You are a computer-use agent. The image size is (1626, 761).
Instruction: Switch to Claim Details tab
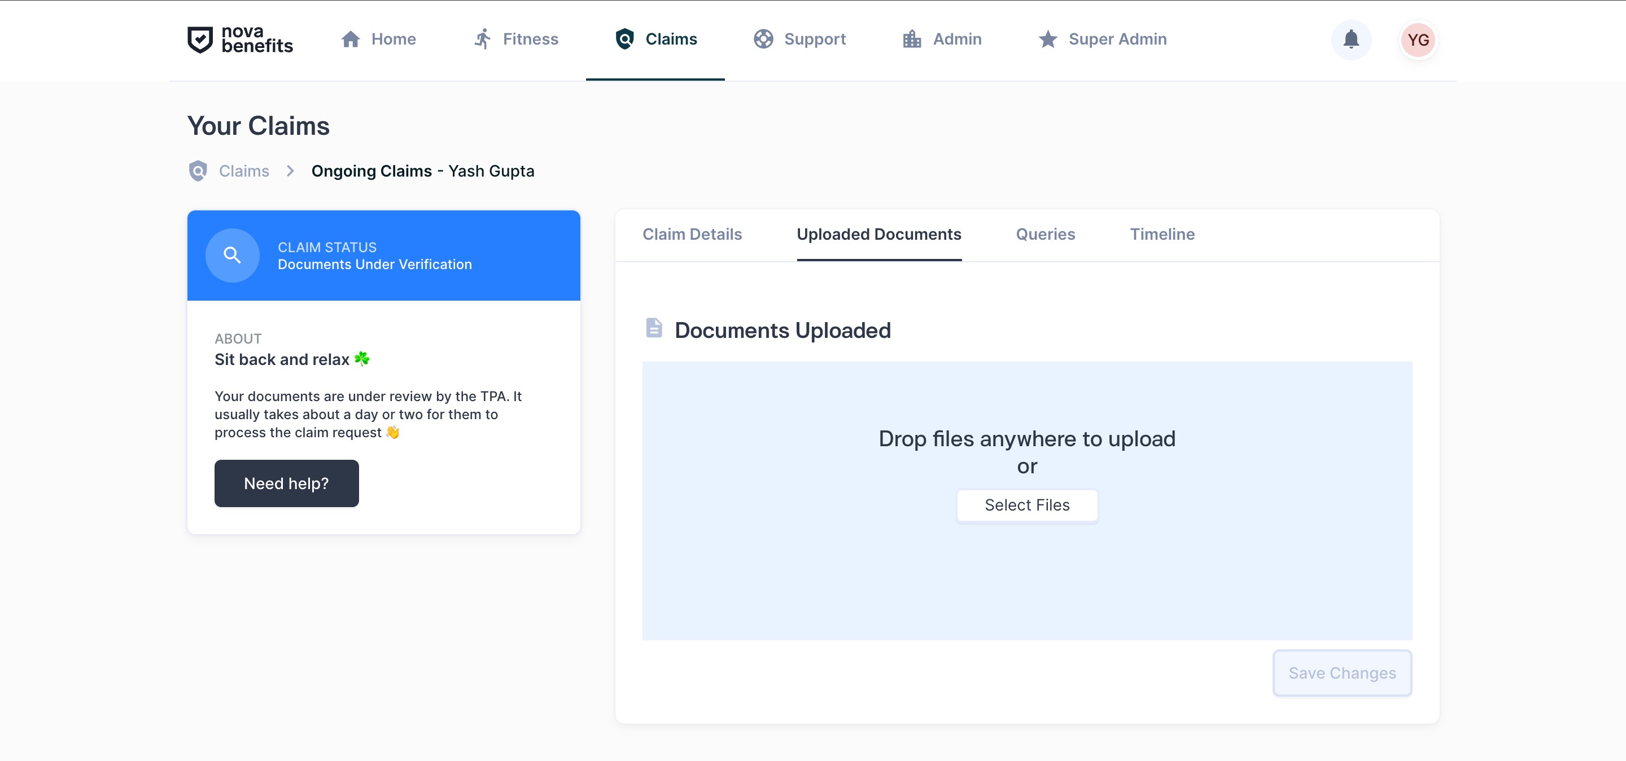[692, 235]
